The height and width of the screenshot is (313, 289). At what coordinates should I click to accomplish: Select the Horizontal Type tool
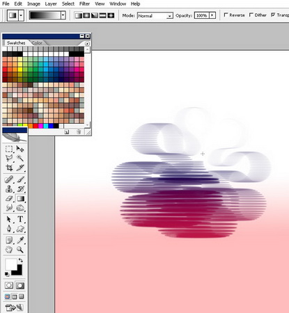[20, 219]
